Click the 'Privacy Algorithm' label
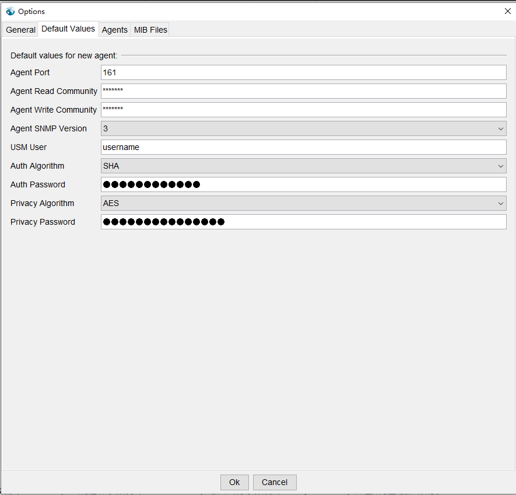Image resolution: width=516 pixels, height=495 pixels. (x=42, y=203)
